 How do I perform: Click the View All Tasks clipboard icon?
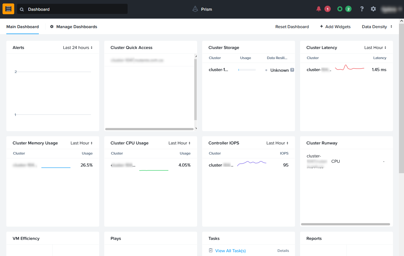pos(211,251)
